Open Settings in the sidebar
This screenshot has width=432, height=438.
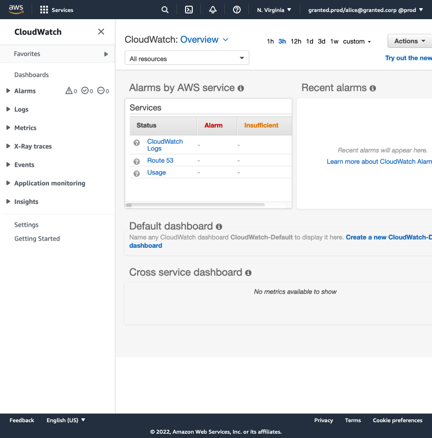pos(26,225)
